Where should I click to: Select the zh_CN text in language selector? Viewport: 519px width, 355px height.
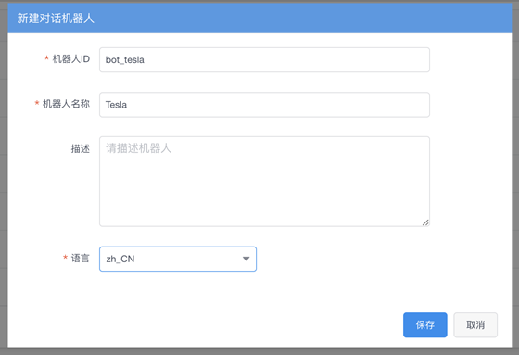point(120,259)
